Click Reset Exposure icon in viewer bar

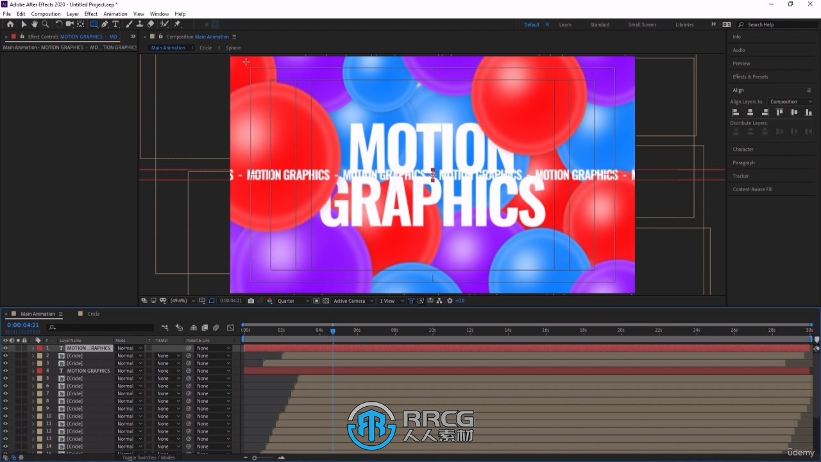(450, 300)
